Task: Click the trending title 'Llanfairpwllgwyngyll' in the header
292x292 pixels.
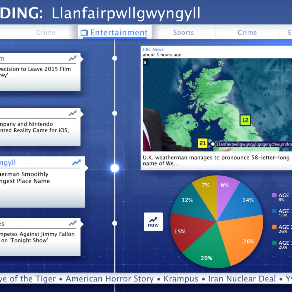Action: (x=126, y=13)
